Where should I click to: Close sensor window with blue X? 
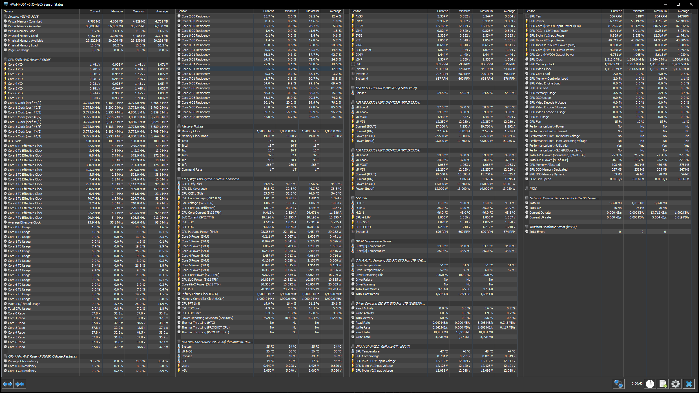pos(689,384)
